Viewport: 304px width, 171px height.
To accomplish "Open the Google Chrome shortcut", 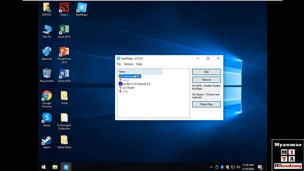I will coord(47,99).
